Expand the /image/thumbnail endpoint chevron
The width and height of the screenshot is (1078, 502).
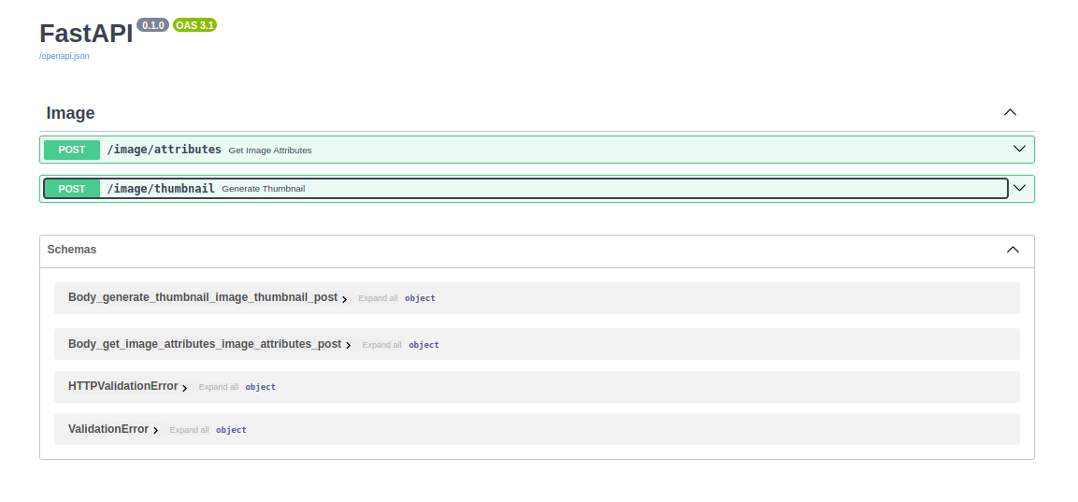coord(1019,188)
